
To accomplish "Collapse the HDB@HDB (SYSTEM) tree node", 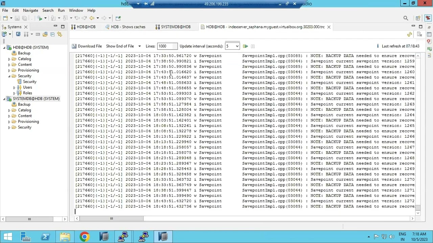I will [x=4, y=48].
